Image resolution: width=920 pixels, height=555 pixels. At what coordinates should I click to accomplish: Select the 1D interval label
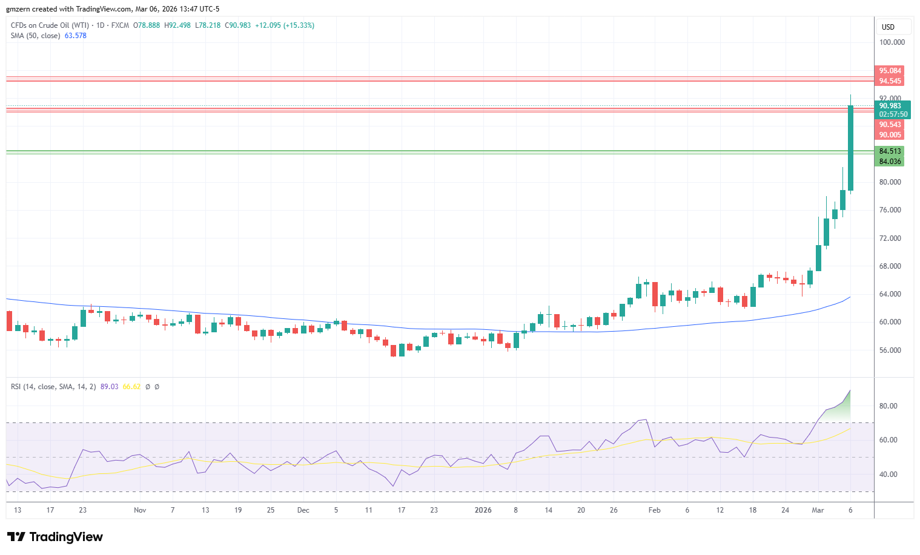(x=101, y=25)
